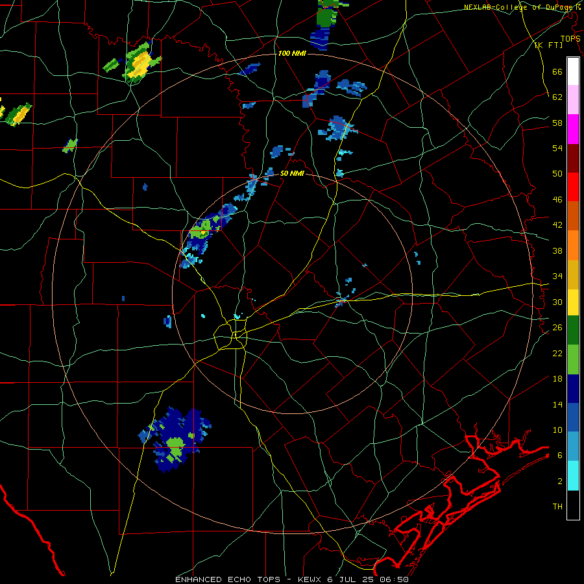Image resolution: width=584 pixels, height=584 pixels.
Task: Click the 10 legend label
Action: click(x=557, y=430)
